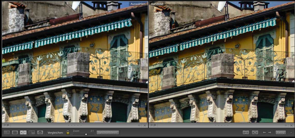Switch to Loupe view icon
This screenshot has width=295, height=138.
pyautogui.click(x=15, y=133)
